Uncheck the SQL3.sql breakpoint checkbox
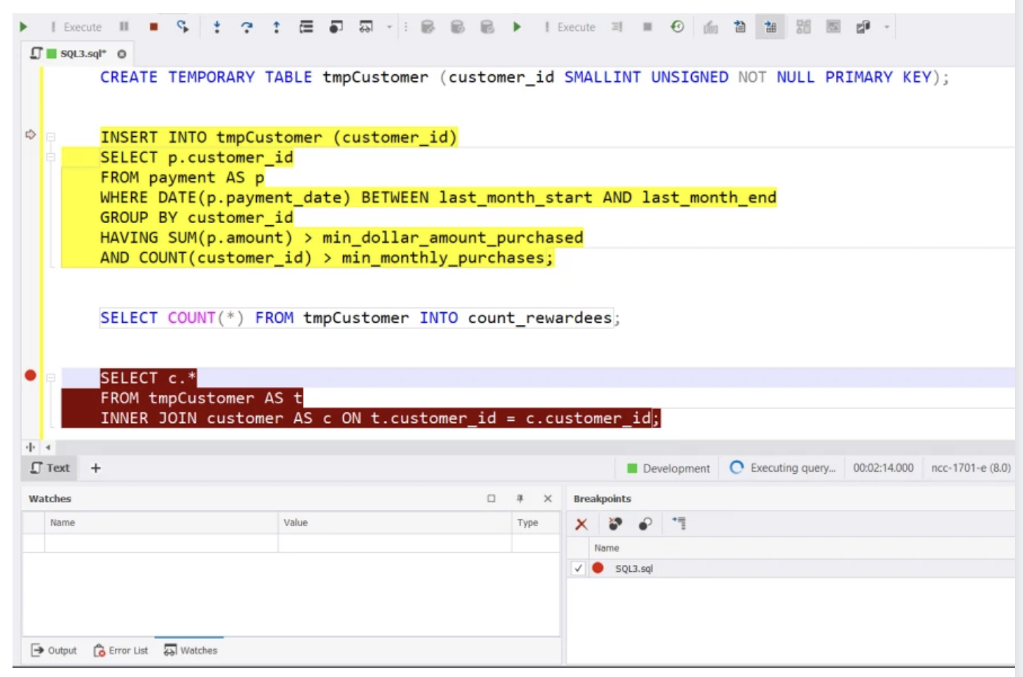This screenshot has height=677, width=1023. pos(578,568)
